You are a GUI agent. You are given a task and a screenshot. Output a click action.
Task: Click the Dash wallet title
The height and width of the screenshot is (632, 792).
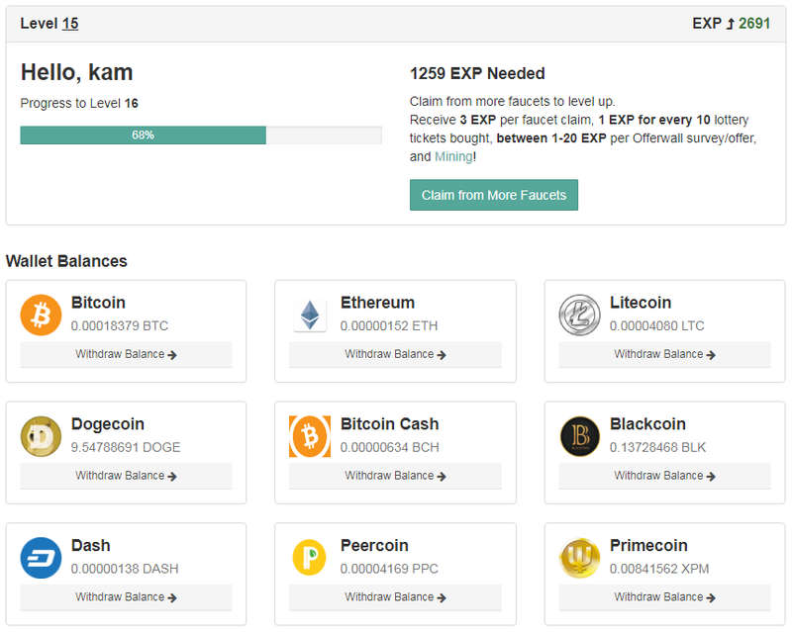point(90,545)
